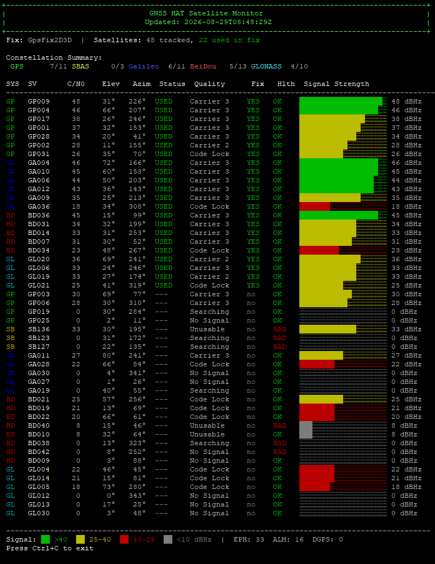Click the BAD health in BD042 row
Image resolution: width=435 pixels, height=564 pixels.
280,452
